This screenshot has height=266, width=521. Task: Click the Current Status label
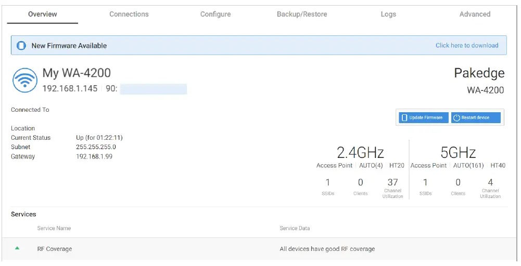(x=31, y=138)
